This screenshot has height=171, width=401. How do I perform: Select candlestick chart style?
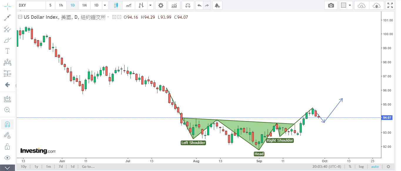point(116,5)
